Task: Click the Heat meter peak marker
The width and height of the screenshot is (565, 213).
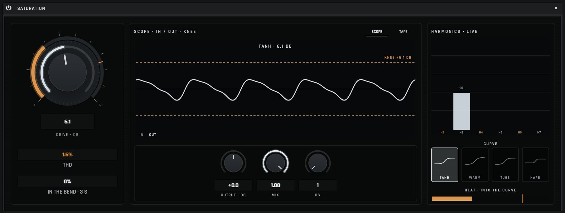Action: click(523, 199)
